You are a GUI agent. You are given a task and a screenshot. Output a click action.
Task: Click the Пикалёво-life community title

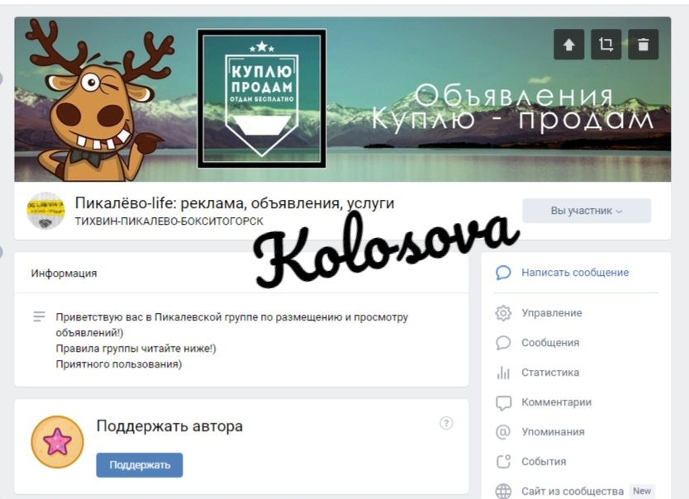coord(235,203)
